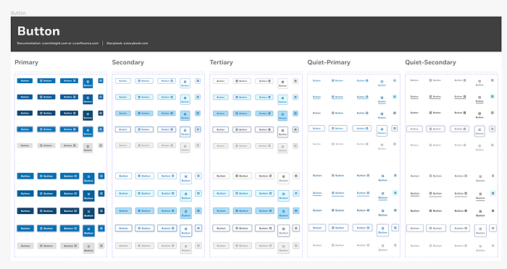Click the leading-icon Button in Secondary's top row
Viewport: 507px width, 269px height.
coord(144,81)
